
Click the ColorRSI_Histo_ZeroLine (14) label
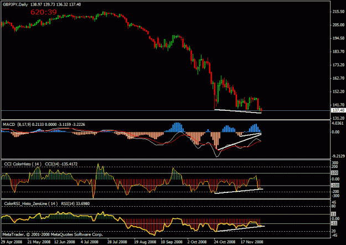point(30,203)
